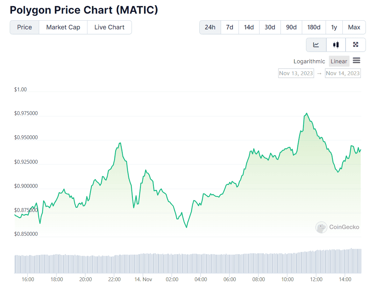The height and width of the screenshot is (284, 369).
Task: Expand the chart to fullscreen
Action: coord(355,45)
